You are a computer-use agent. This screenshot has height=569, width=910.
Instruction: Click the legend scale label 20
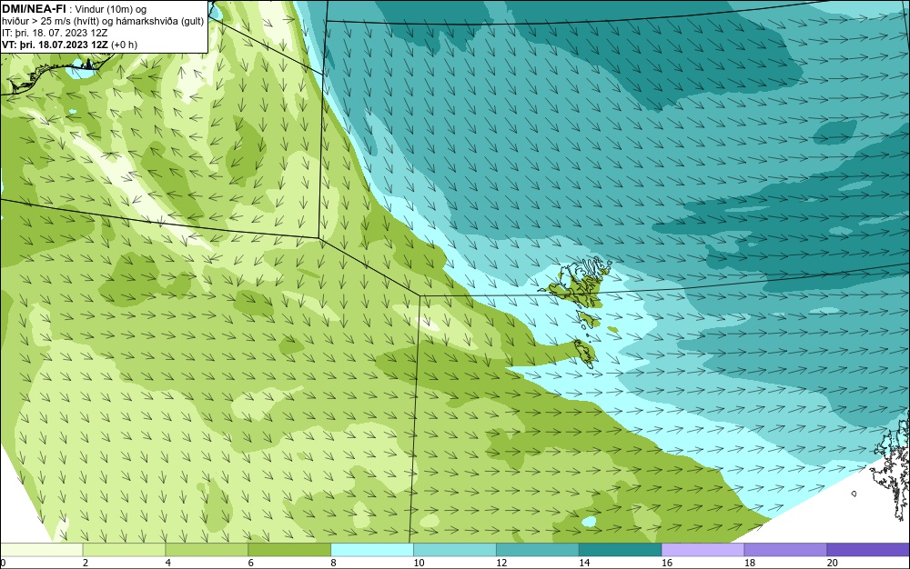[x=833, y=563]
